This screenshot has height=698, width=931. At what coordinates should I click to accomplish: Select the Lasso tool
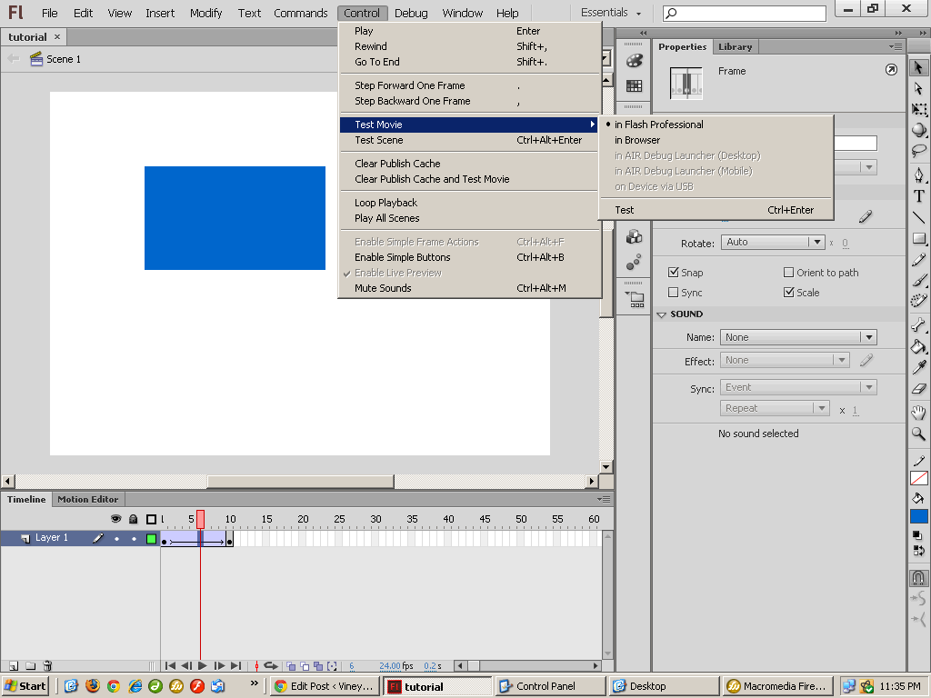point(918,151)
